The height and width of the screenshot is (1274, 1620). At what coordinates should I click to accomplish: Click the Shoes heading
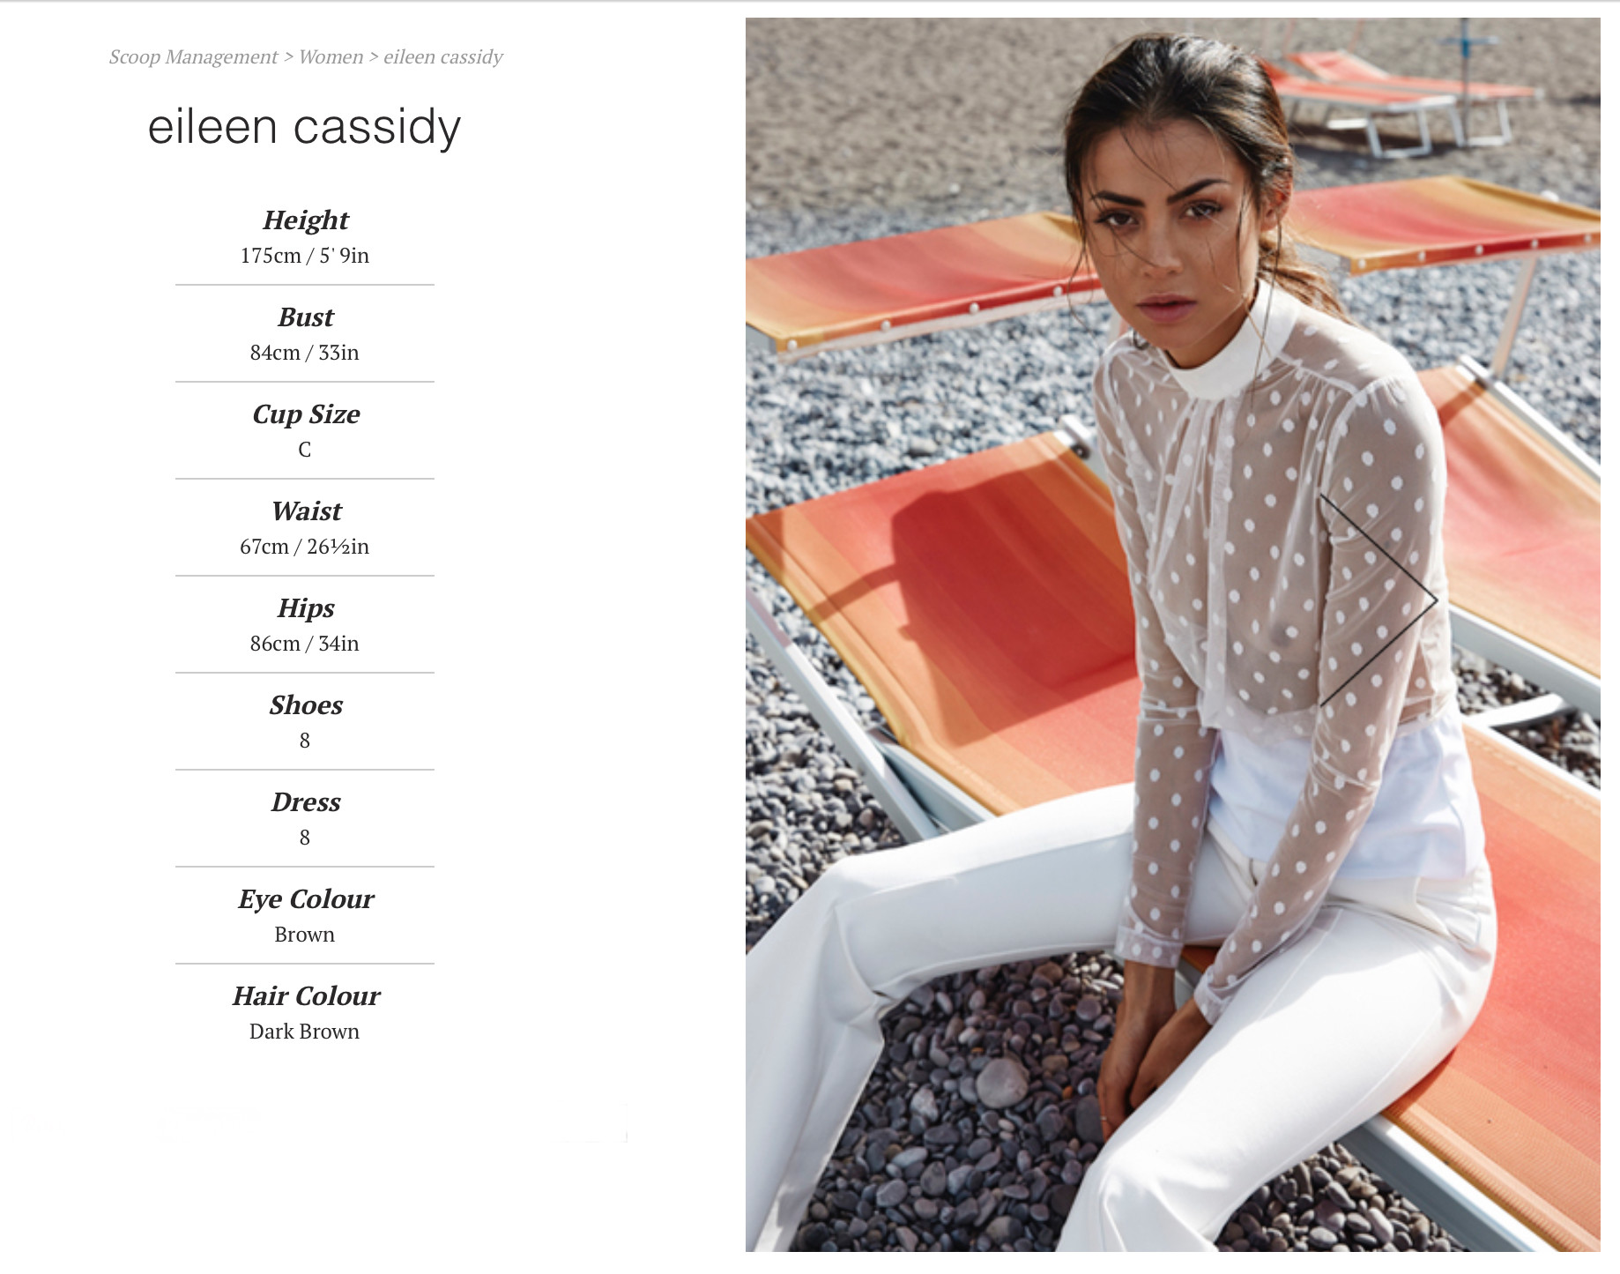[305, 705]
